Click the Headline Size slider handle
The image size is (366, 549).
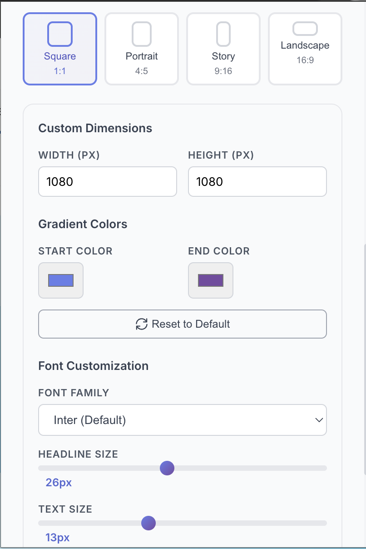[167, 468]
